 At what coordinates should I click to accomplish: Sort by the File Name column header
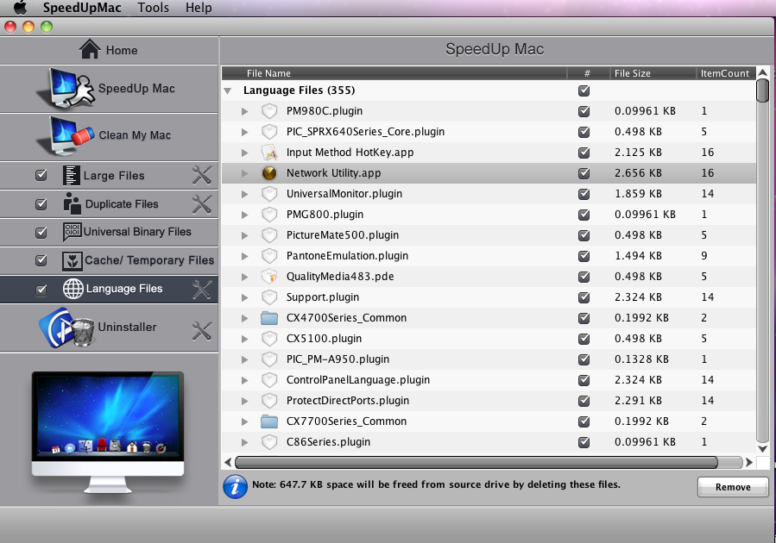(394, 73)
